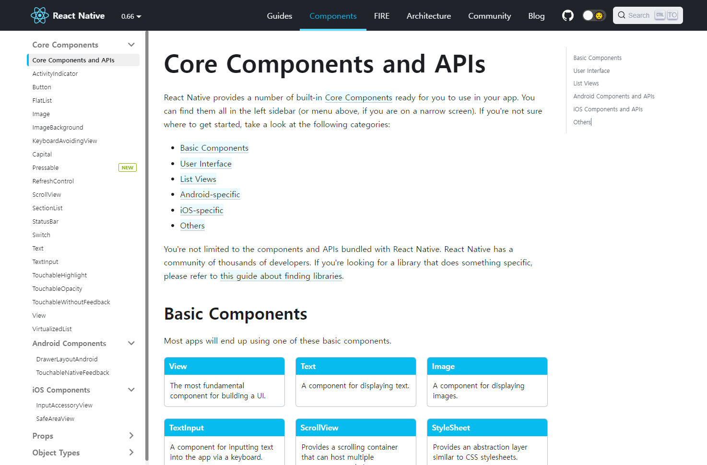Open VirtualizedList in sidebar
This screenshot has height=465, width=707.
tap(52, 329)
